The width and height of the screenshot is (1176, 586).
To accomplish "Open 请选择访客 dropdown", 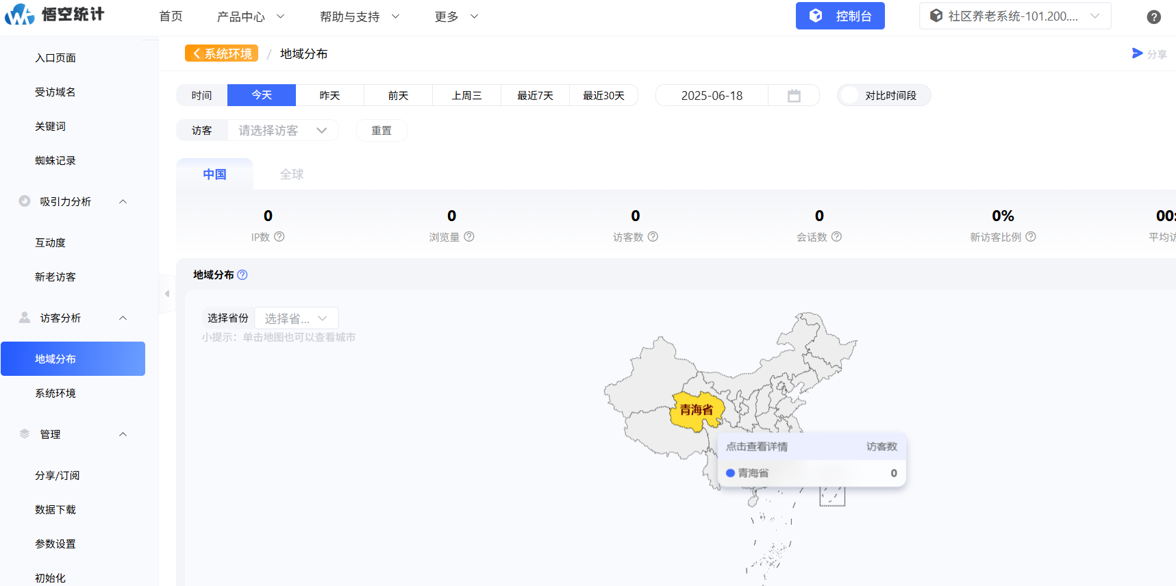I will (x=283, y=130).
